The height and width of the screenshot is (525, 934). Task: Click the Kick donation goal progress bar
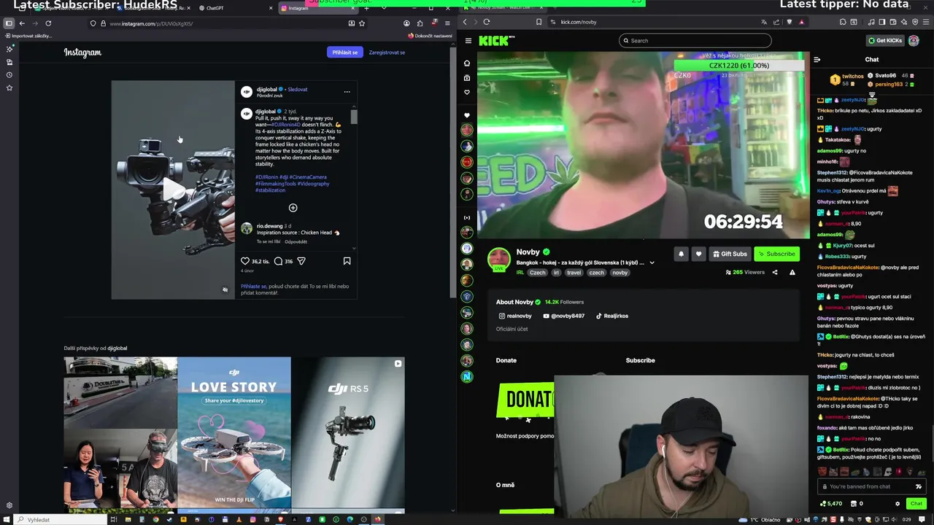coord(738,66)
